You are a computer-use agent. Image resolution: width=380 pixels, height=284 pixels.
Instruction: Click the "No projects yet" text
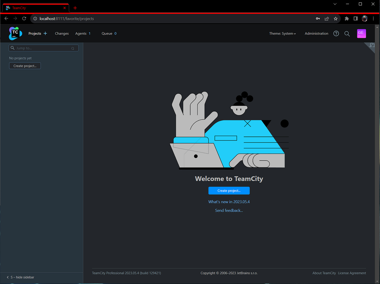[x=20, y=58]
